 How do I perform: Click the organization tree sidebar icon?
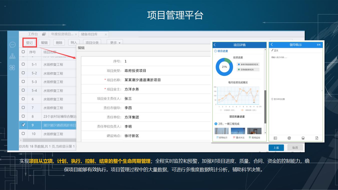(x=13, y=56)
